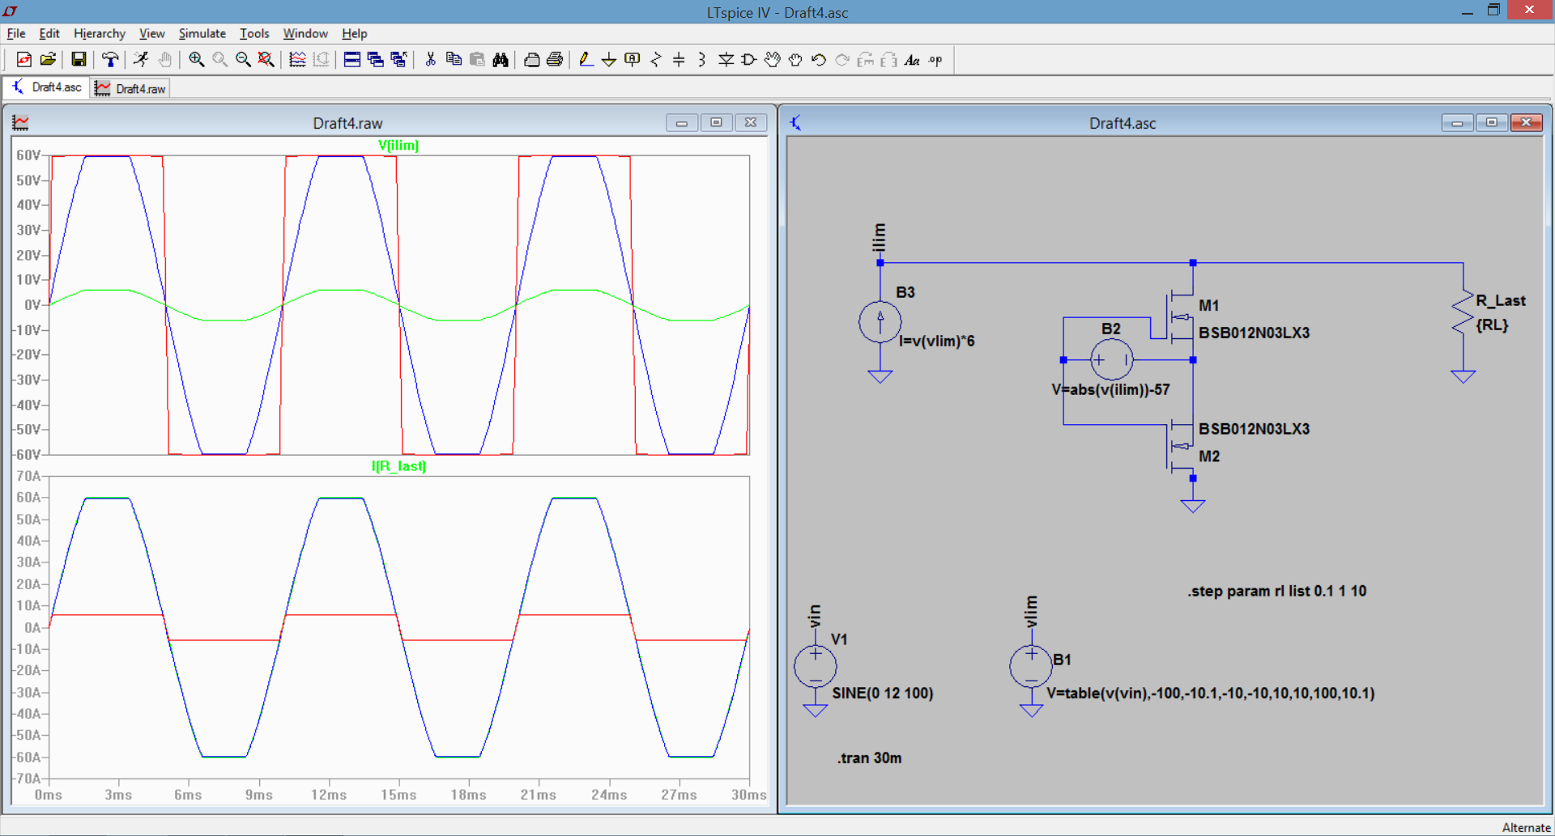Tile windows horizontally icon

point(351,59)
